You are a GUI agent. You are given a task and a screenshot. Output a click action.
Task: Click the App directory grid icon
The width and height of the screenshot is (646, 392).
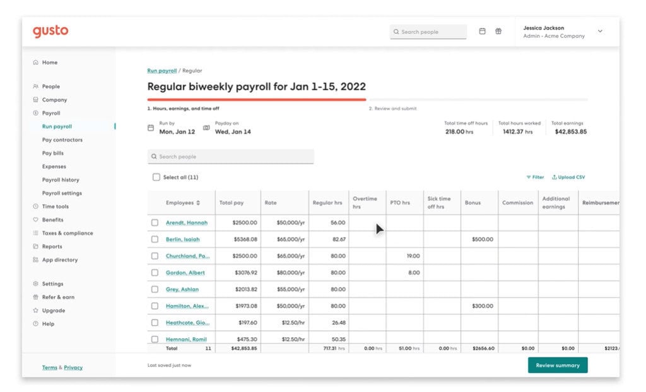point(36,260)
